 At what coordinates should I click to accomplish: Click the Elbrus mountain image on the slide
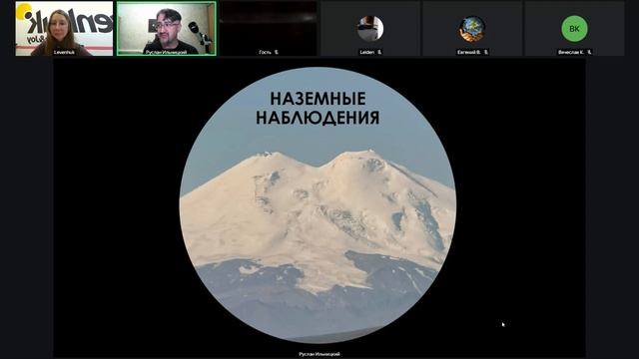pos(318,205)
